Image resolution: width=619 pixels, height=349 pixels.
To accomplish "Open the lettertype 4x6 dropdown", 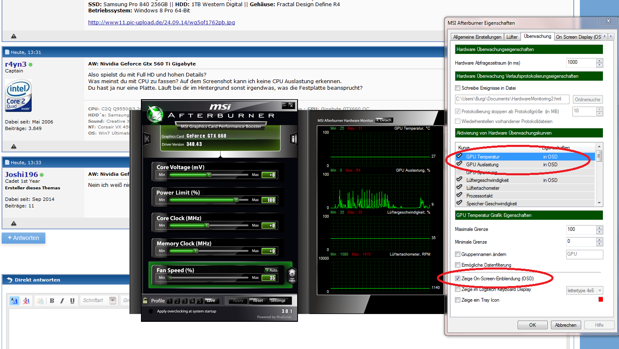I will (585, 291).
